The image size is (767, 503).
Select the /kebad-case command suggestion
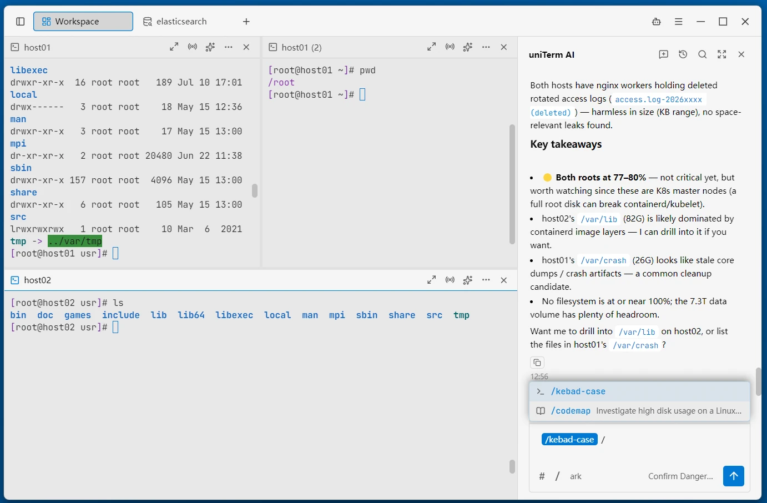point(639,391)
